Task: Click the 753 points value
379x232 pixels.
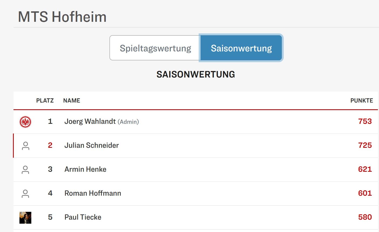Action: pos(365,121)
